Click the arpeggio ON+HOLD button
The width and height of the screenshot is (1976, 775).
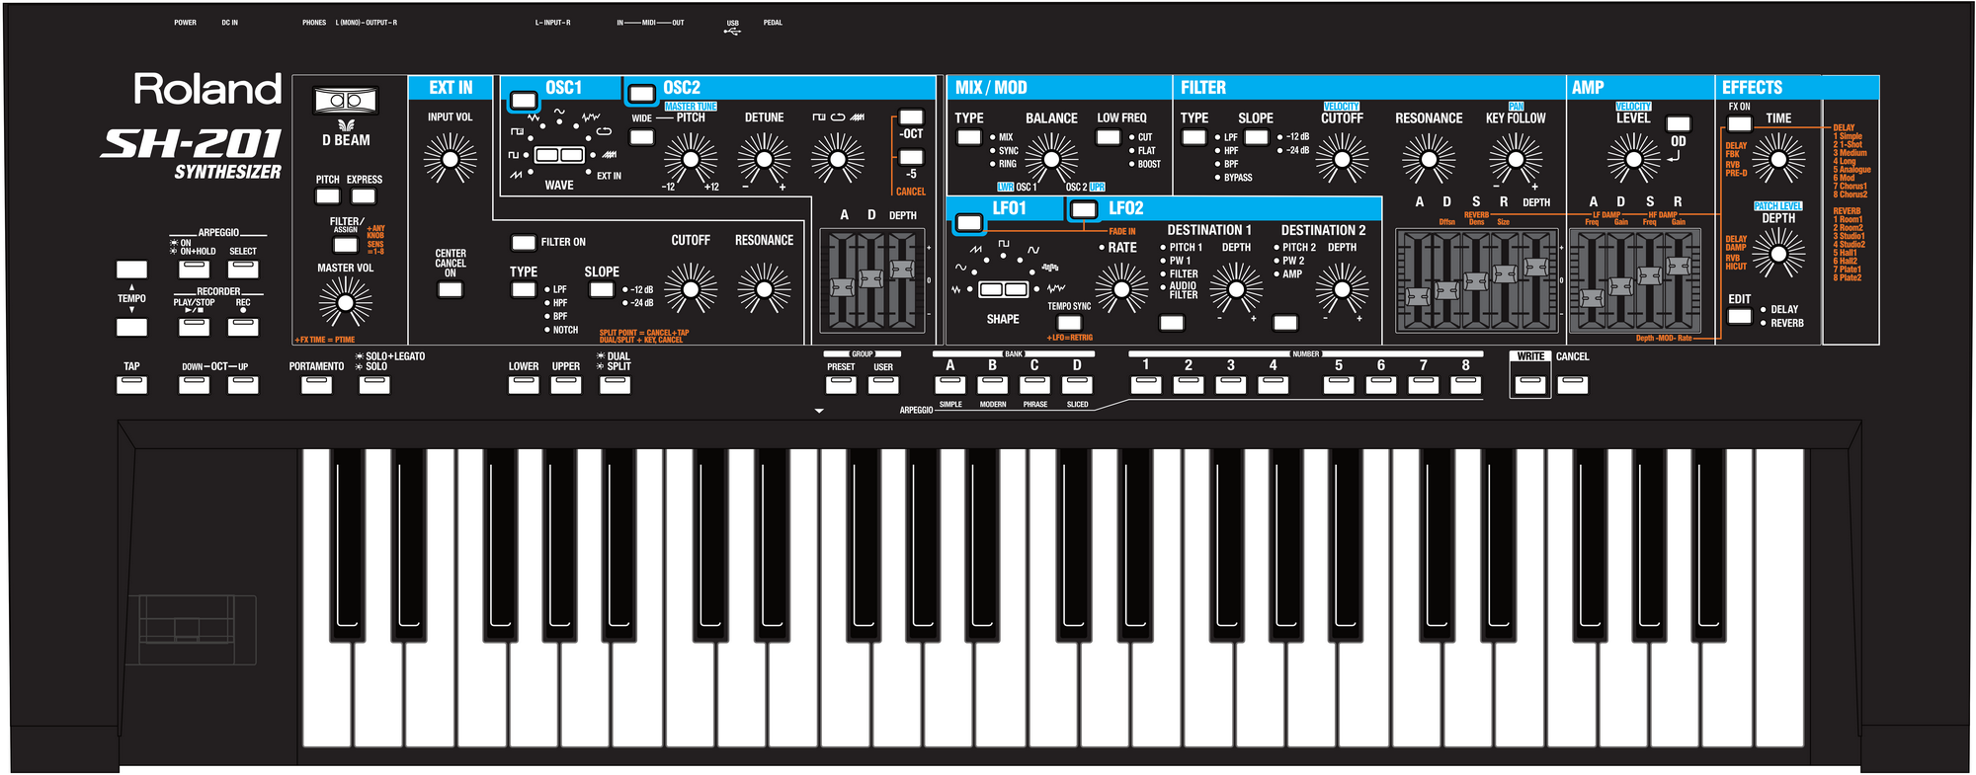[x=194, y=269]
